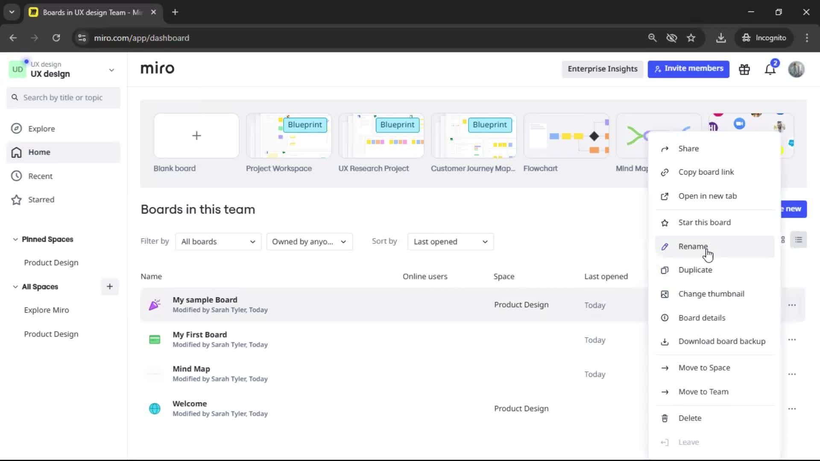Click the browser address bar URL
This screenshot has height=461, width=820.
point(141,38)
